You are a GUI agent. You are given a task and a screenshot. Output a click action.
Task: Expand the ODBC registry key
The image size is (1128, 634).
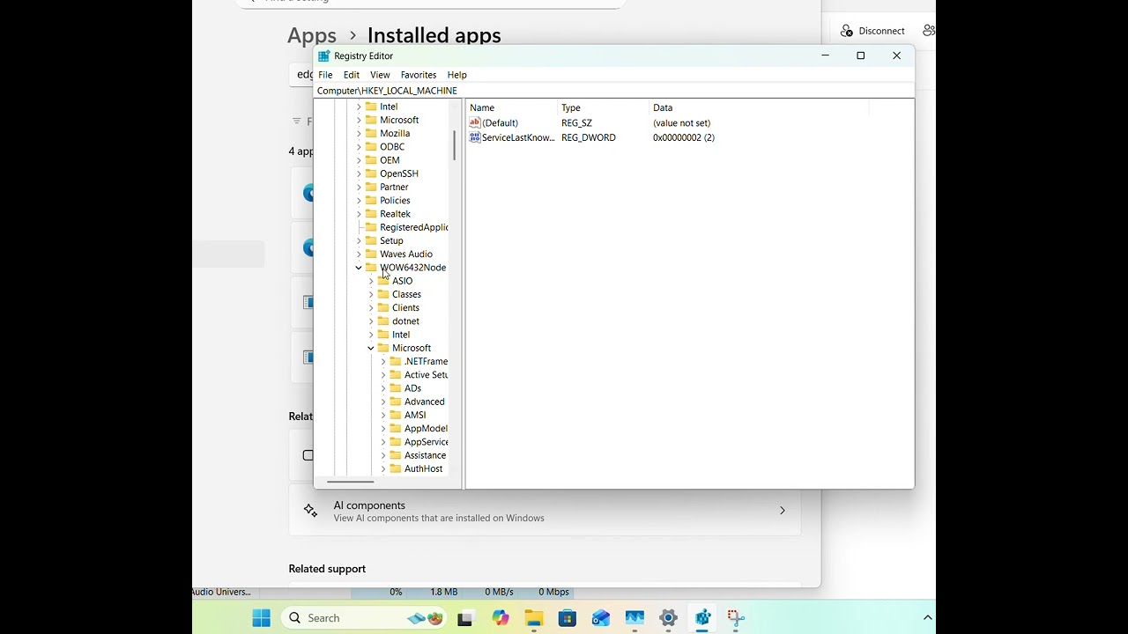point(359,147)
